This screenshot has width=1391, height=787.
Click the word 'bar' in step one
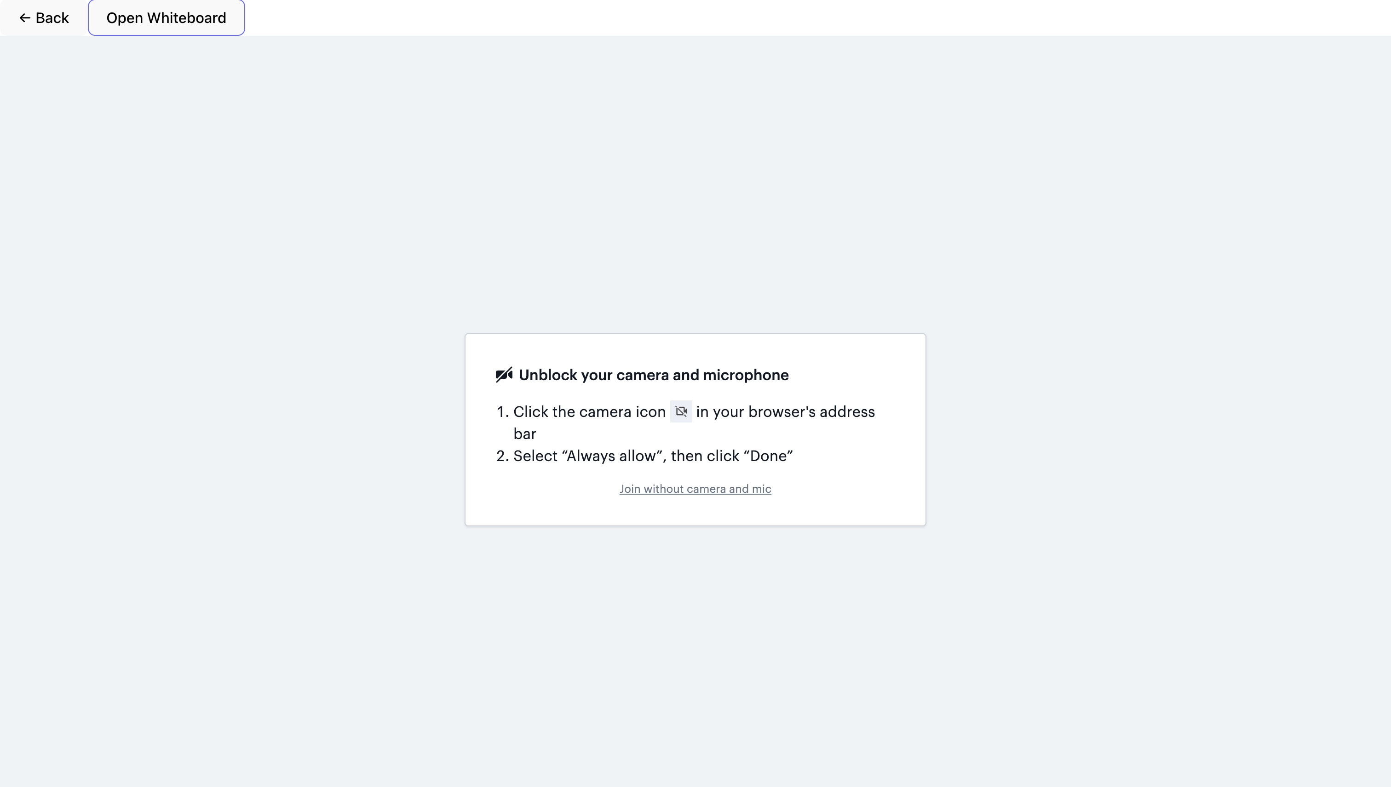(524, 433)
